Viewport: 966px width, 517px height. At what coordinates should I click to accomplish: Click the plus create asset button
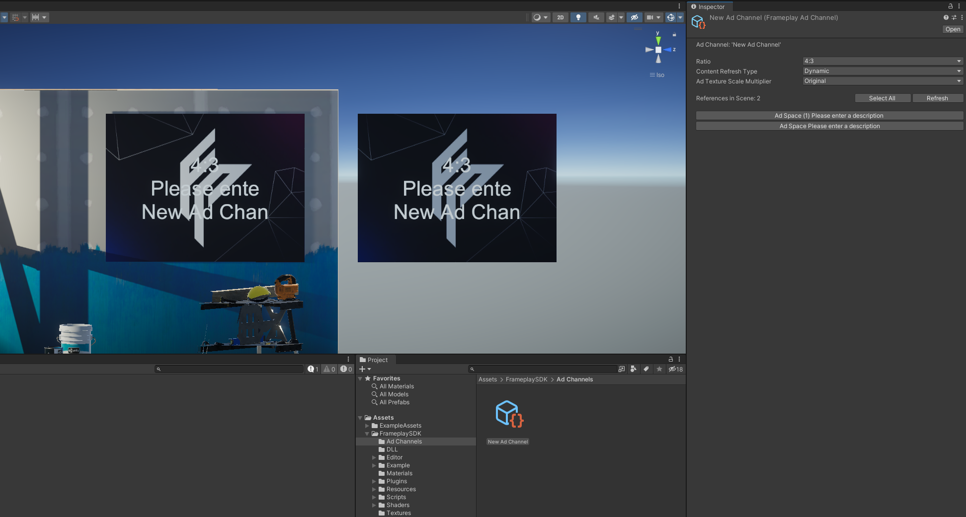point(365,369)
